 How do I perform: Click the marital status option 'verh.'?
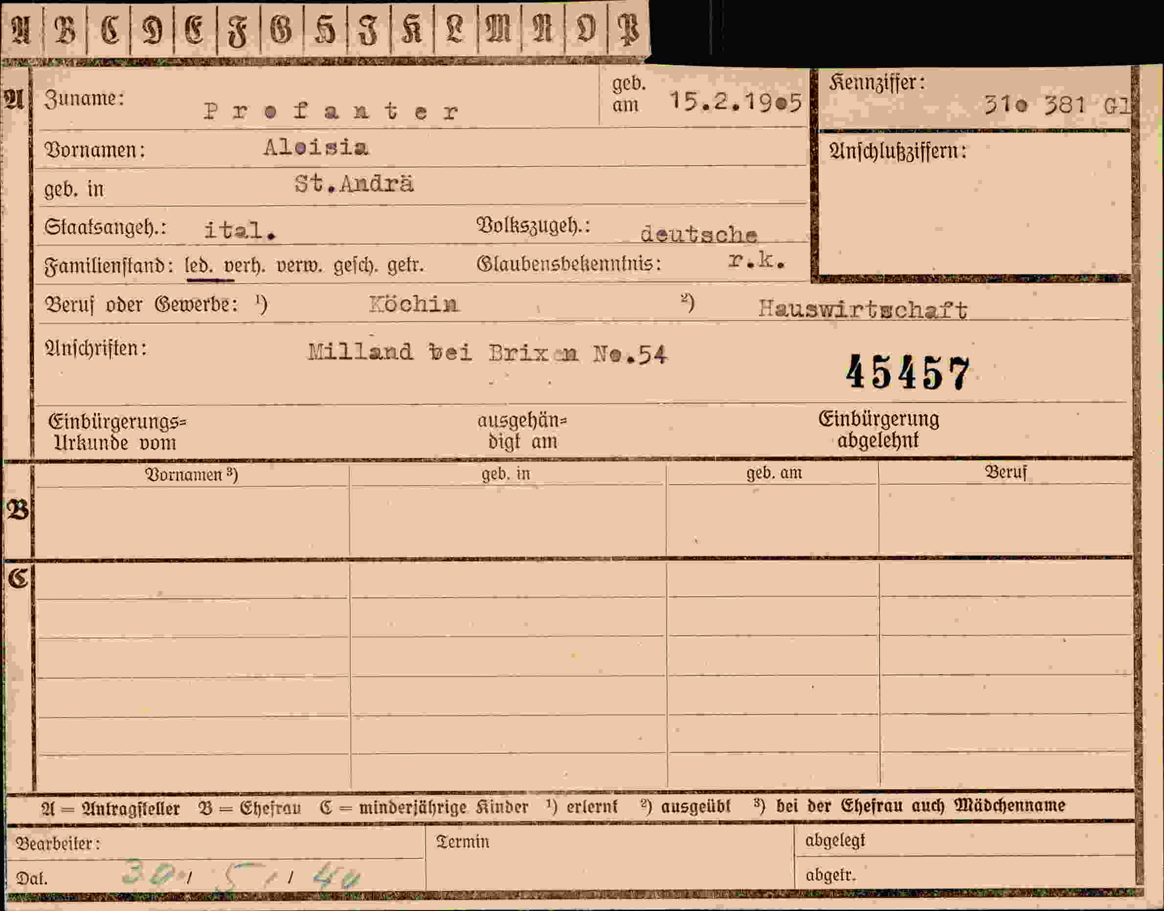[x=244, y=265]
